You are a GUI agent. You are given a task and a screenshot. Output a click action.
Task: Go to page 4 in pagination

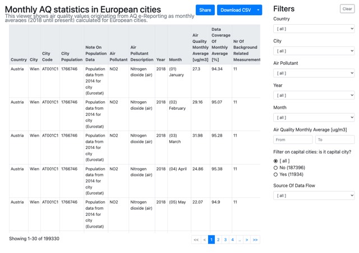coord(232,240)
